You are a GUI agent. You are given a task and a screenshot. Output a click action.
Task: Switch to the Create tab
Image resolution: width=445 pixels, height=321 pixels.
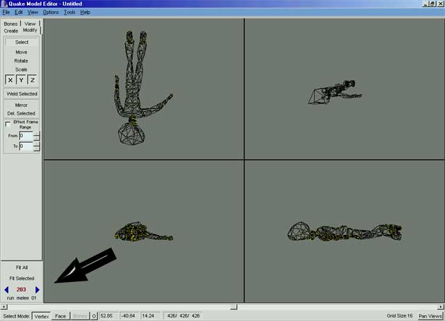(10, 31)
